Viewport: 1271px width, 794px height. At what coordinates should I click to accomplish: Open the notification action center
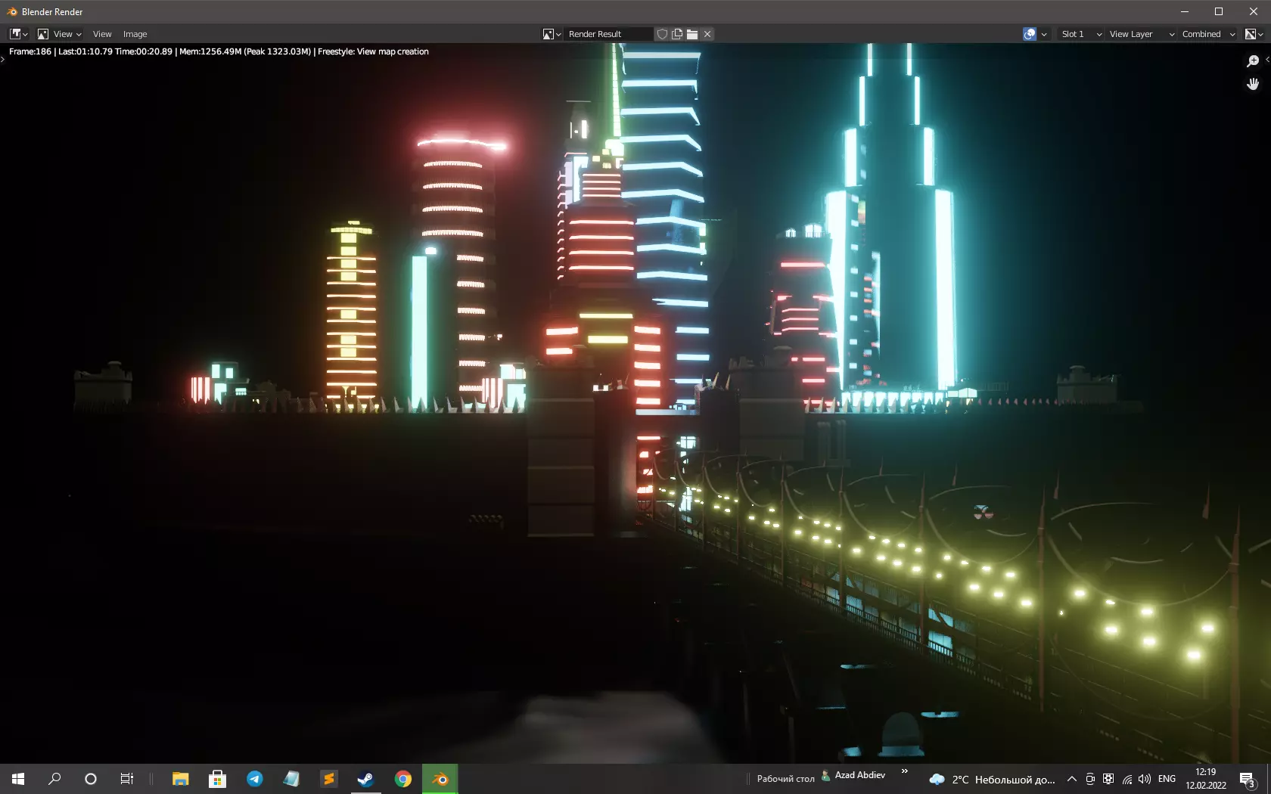(x=1248, y=779)
